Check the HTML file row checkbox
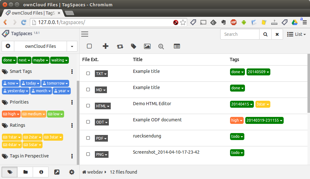 click(x=88, y=106)
